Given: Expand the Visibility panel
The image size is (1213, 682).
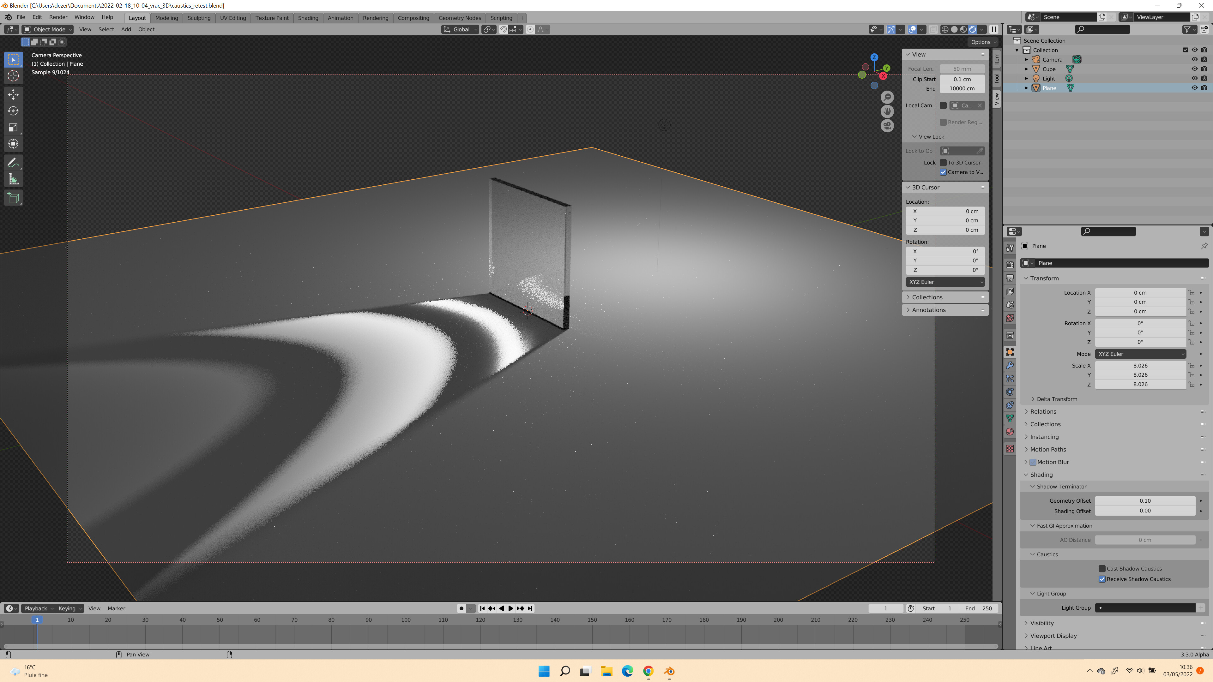Looking at the screenshot, I should tap(1041, 623).
